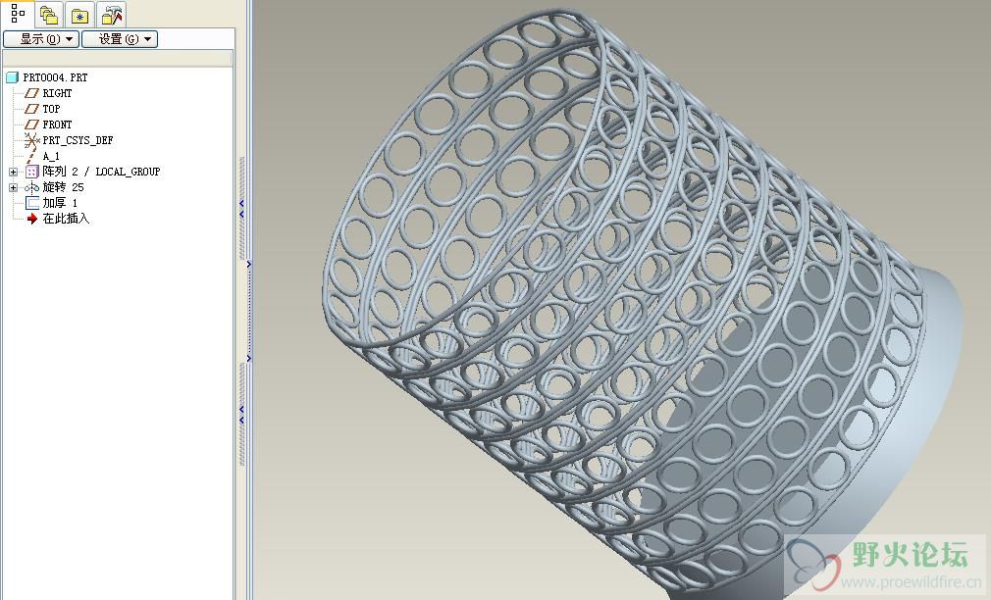The image size is (991, 600).
Task: Click the TOP datum plane icon
Action: [x=31, y=109]
